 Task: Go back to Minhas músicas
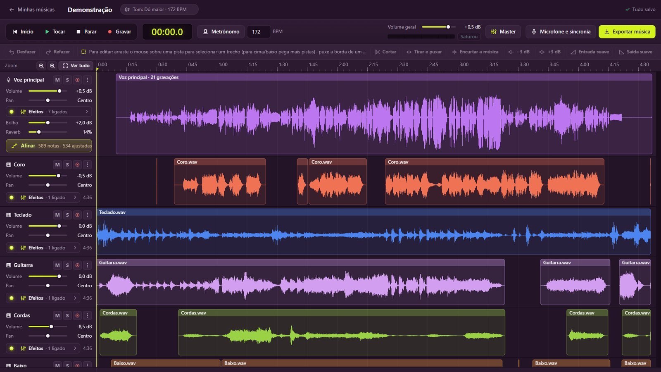click(32, 9)
